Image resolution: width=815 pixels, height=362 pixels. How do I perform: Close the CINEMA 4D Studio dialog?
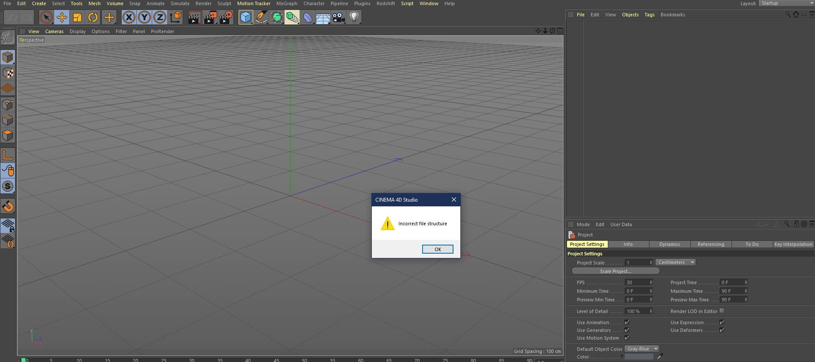pos(454,199)
